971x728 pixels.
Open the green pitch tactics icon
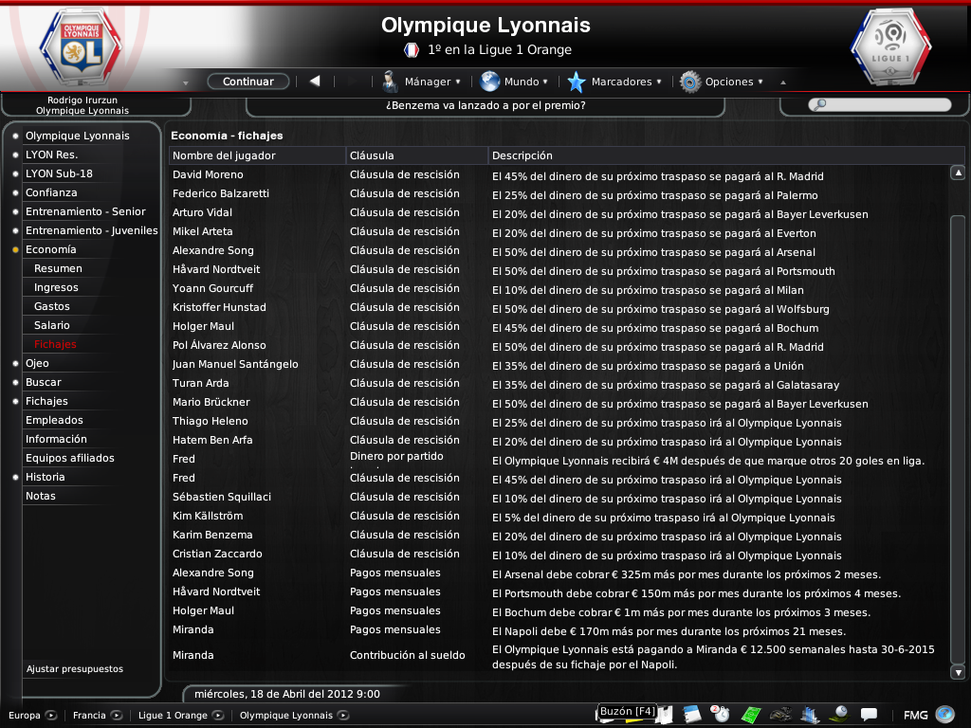pos(751,715)
